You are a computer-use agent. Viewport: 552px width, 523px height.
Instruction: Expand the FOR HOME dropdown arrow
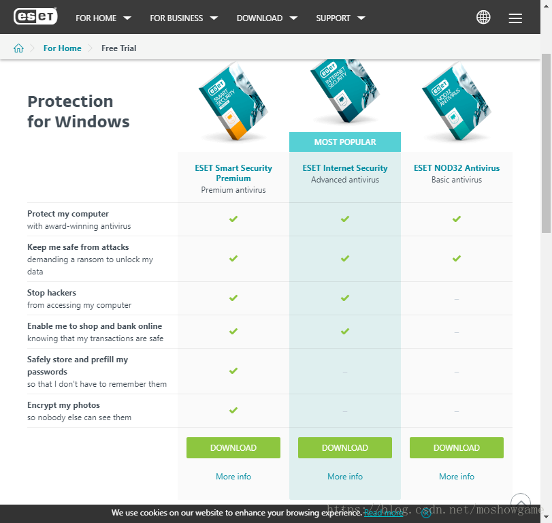click(127, 18)
